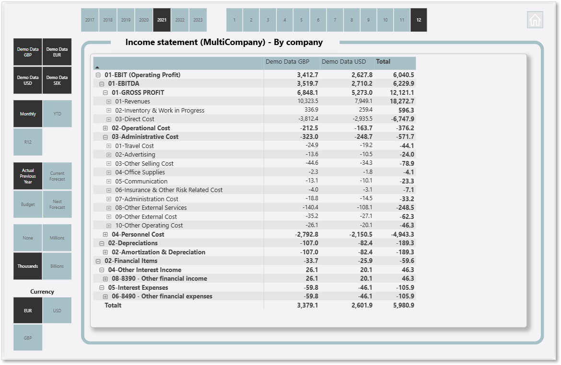Toggle Demo Data SEK company slicer
Screen dimensions: 561x365
[x=57, y=80]
